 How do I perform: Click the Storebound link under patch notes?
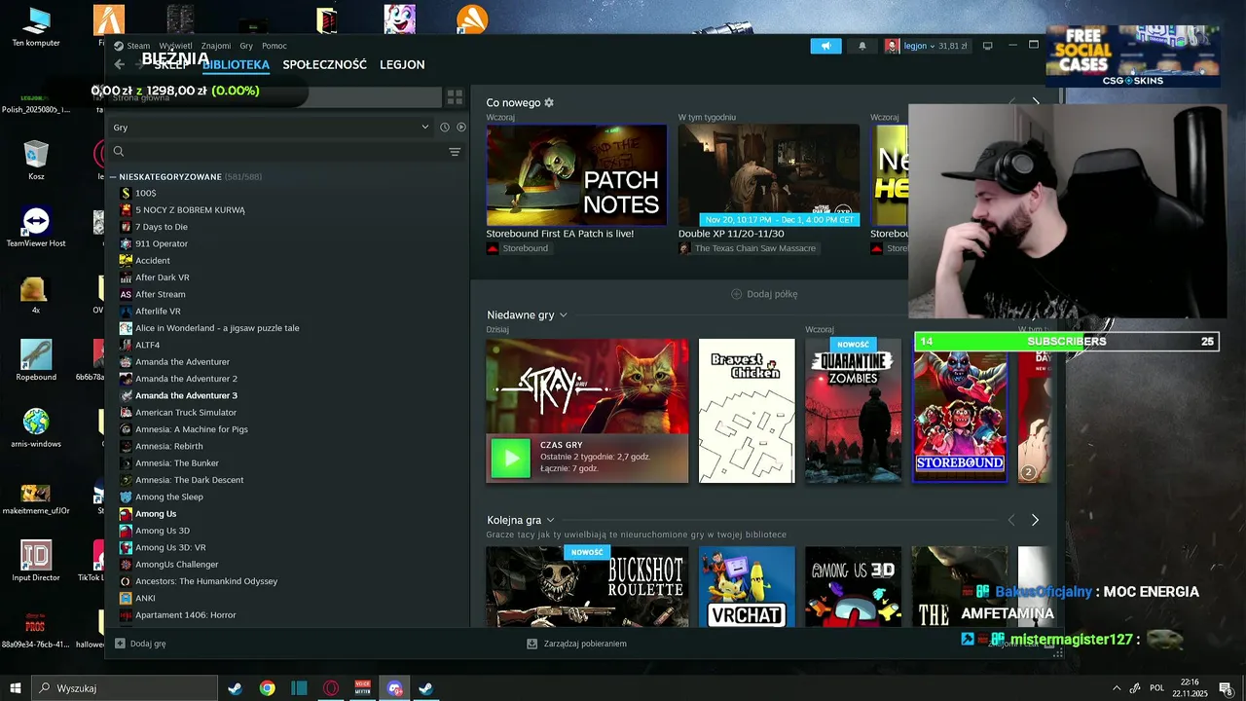[x=525, y=248]
